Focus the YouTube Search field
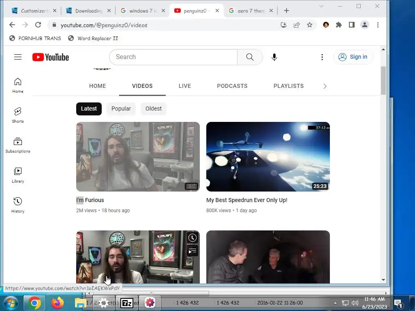 (173, 57)
